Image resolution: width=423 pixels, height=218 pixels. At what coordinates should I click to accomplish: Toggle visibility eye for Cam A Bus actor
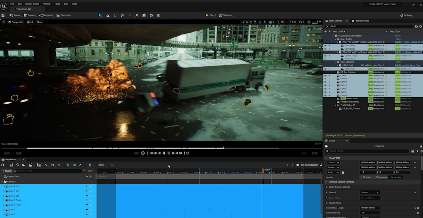click(325, 45)
